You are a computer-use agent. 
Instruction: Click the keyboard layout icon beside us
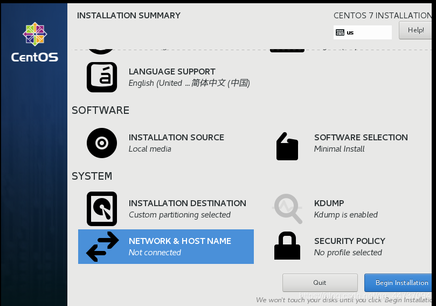click(340, 32)
